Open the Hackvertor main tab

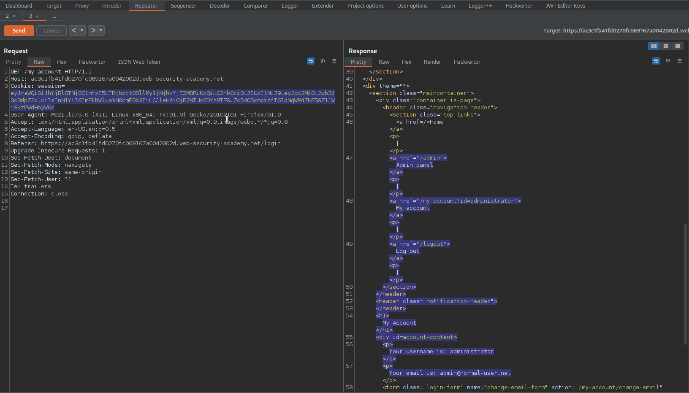coord(519,5)
